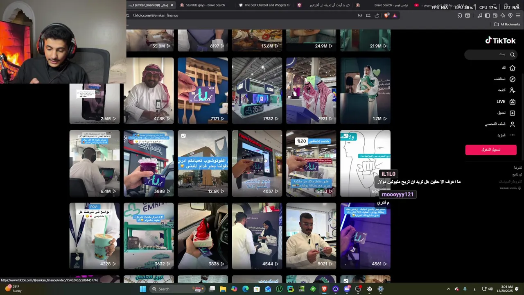Open video thumbnail with 8021 views
524x295 pixels.
(311, 236)
